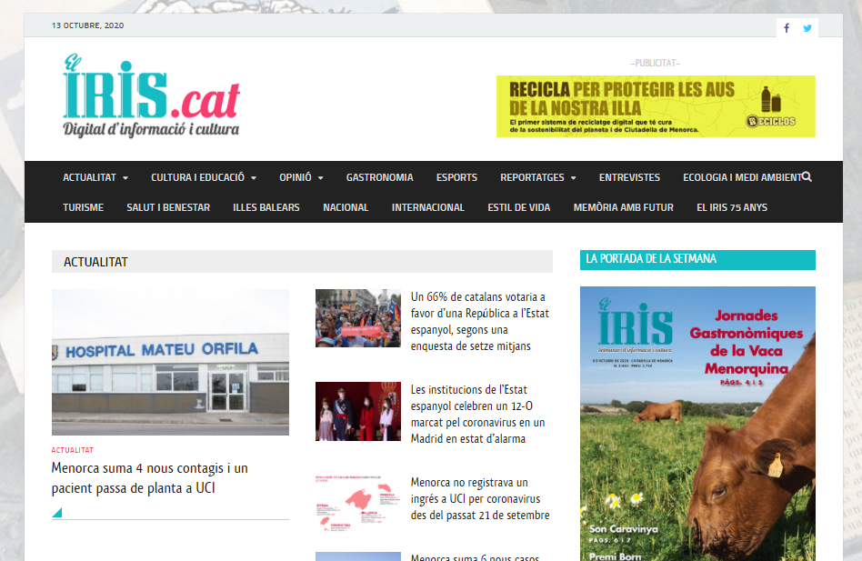Read 'Un 66% de catalans votaria' article
Viewport: 862px width, 561px height.
[479, 322]
